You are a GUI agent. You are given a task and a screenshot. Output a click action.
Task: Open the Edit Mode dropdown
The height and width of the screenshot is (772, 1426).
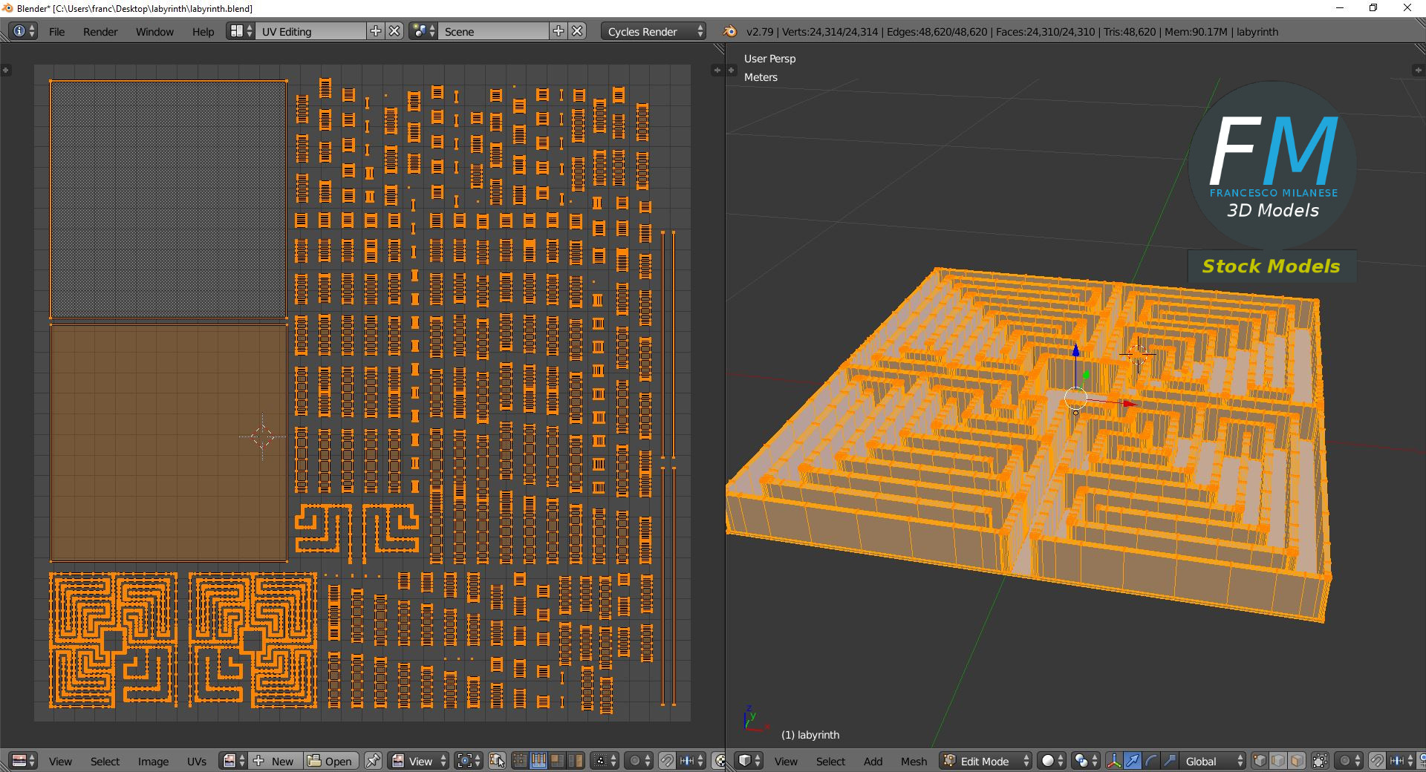point(986,761)
